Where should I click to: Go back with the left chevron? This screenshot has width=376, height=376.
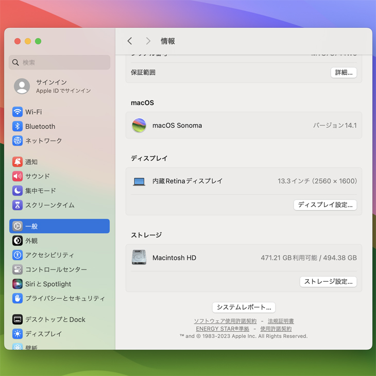tap(130, 41)
